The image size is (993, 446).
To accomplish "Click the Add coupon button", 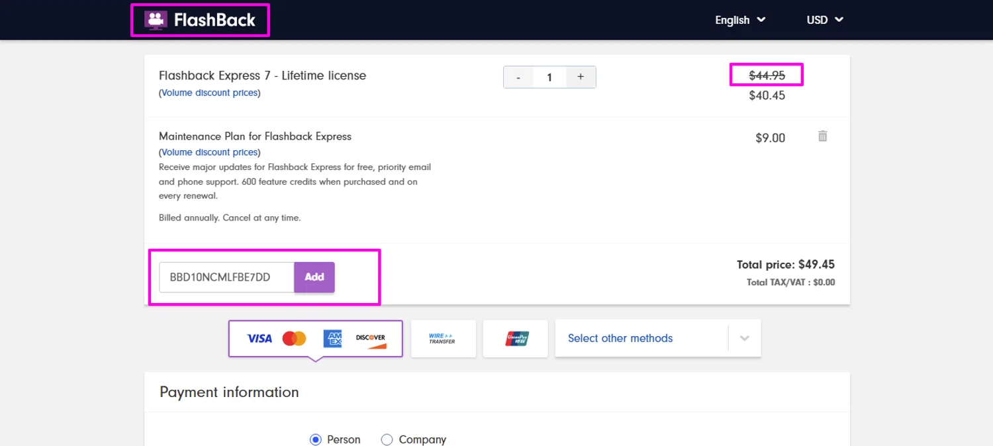I will (314, 277).
